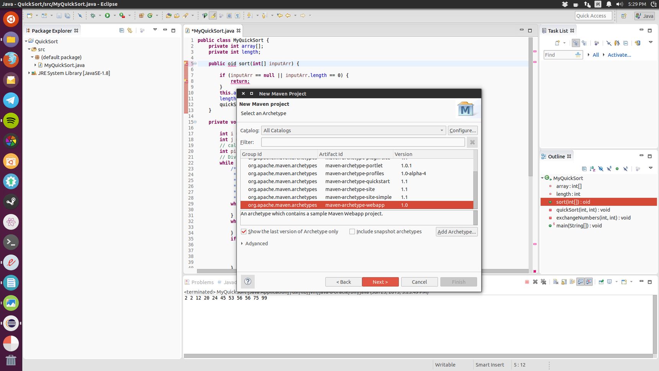Open Run button dropdown arrow

tap(115, 16)
